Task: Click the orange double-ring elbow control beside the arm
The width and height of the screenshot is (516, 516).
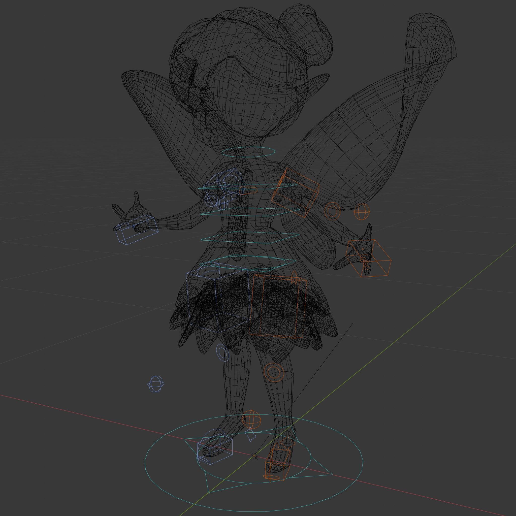Action: [x=333, y=211]
